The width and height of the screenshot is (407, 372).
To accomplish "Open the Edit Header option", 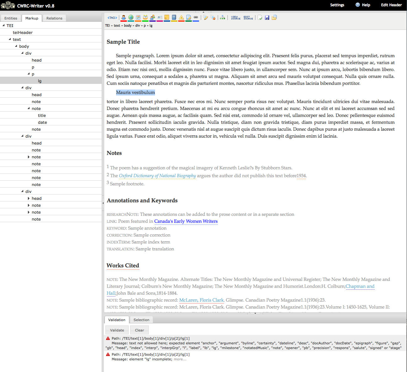I will click(x=391, y=5).
